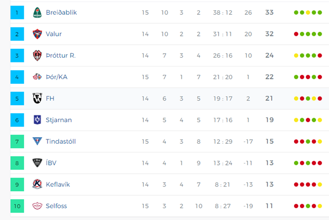The height and width of the screenshot is (220, 329).
Task: Click the green position 10 rank badge
Action: click(x=17, y=206)
